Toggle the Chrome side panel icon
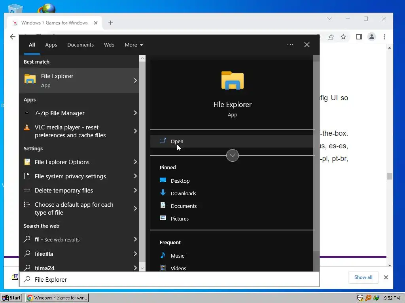The image size is (405, 303). pyautogui.click(x=359, y=37)
